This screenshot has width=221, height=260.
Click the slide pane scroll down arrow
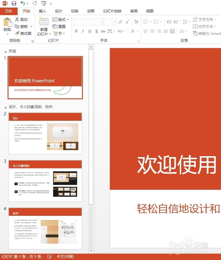point(91,251)
